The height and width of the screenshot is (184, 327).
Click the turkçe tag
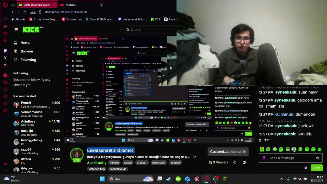pos(128,163)
